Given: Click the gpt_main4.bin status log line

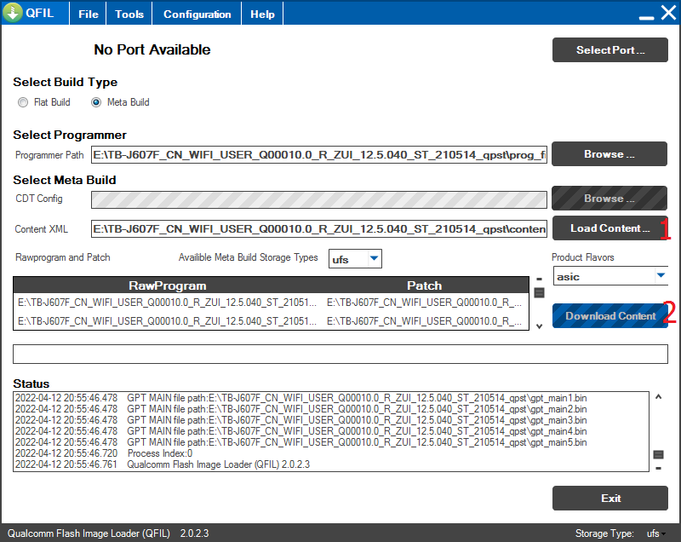Looking at the screenshot, I should 301,431.
